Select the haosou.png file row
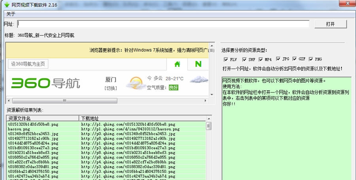This screenshot has height=180, width=356. [106, 129]
